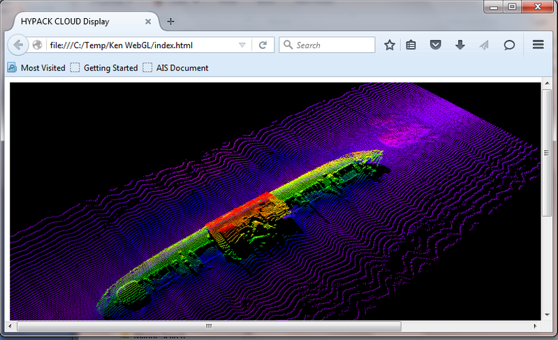Click the address bar URL field
The height and width of the screenshot is (340, 558).
(140, 45)
